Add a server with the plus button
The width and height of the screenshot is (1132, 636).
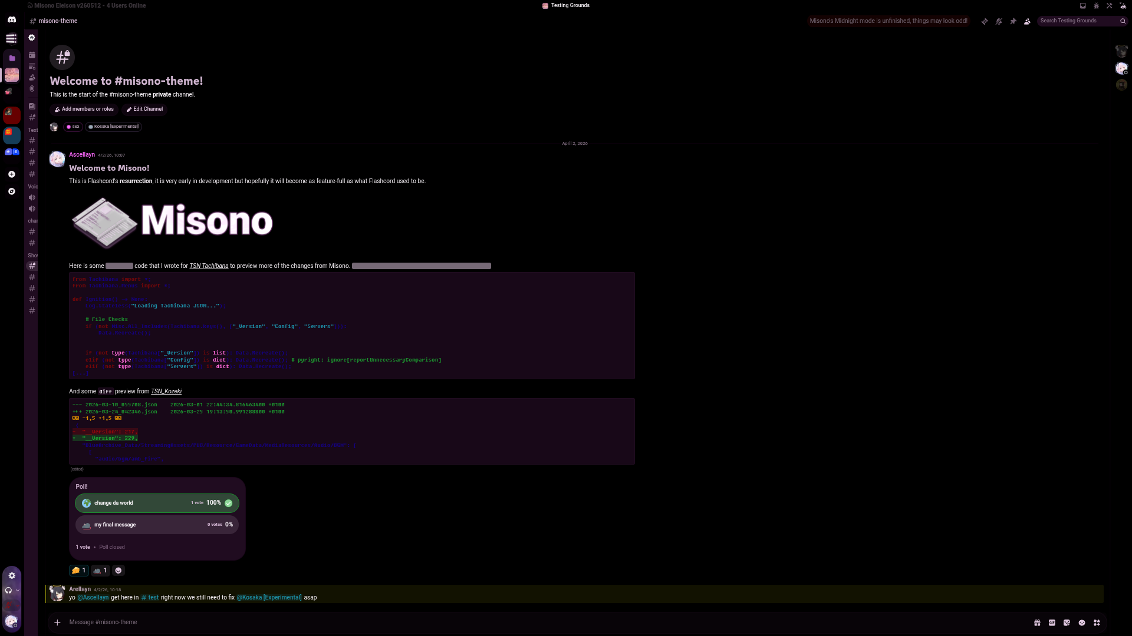12,174
